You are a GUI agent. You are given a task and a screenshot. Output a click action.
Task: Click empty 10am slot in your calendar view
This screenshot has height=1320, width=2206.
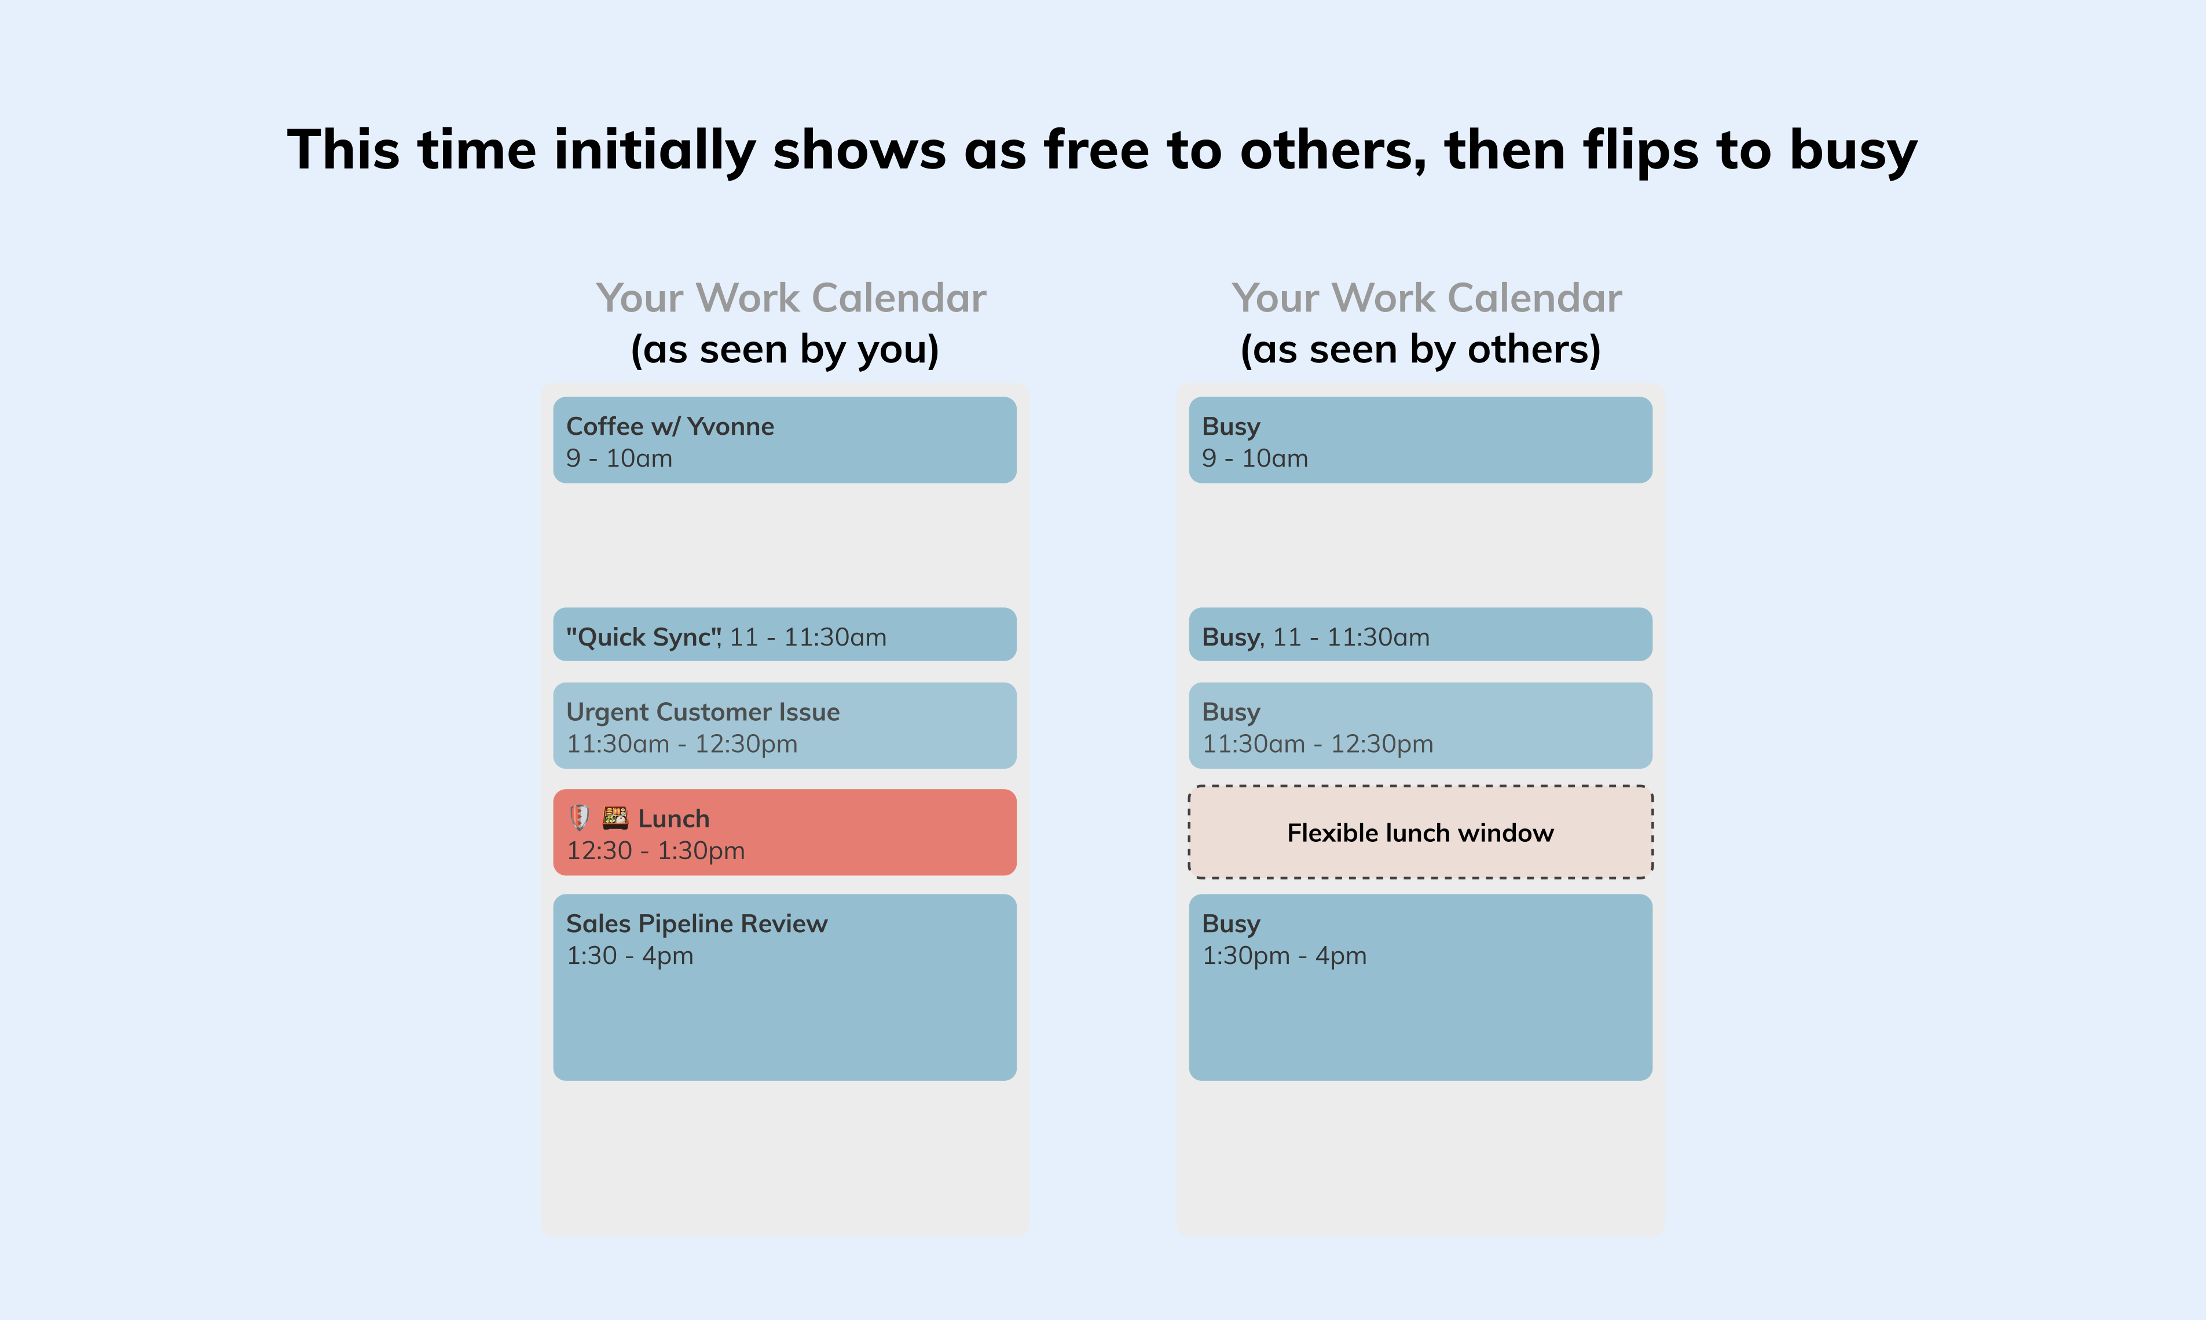(785, 545)
